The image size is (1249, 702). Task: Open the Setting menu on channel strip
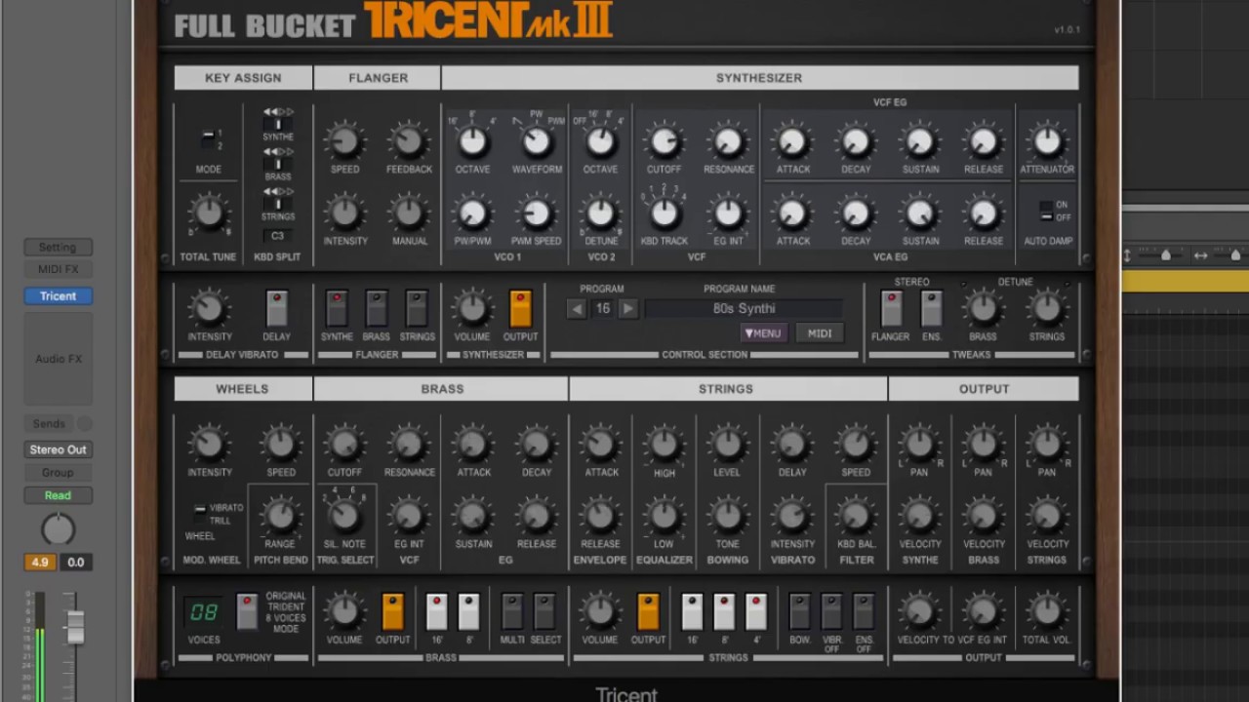point(59,248)
